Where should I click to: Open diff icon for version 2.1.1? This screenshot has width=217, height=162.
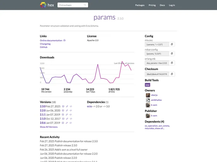[67, 115]
